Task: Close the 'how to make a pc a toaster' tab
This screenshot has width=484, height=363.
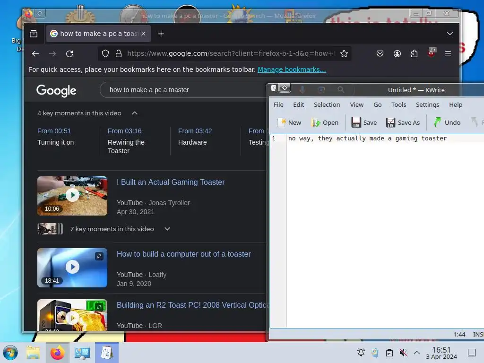Action: [x=143, y=34]
